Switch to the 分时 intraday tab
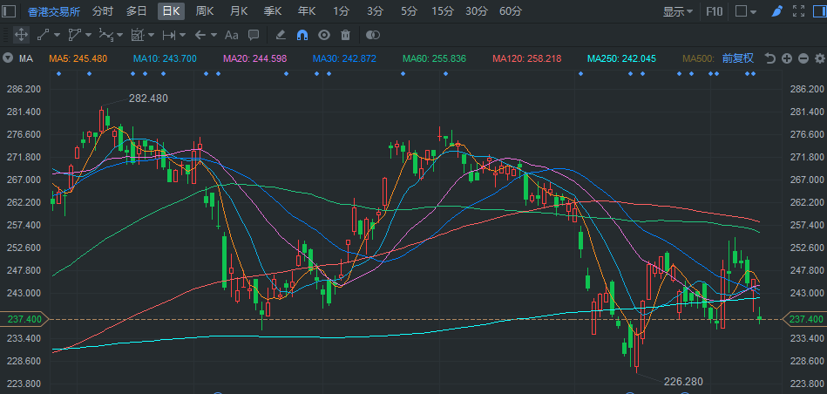The width and height of the screenshot is (827, 394). [103, 11]
